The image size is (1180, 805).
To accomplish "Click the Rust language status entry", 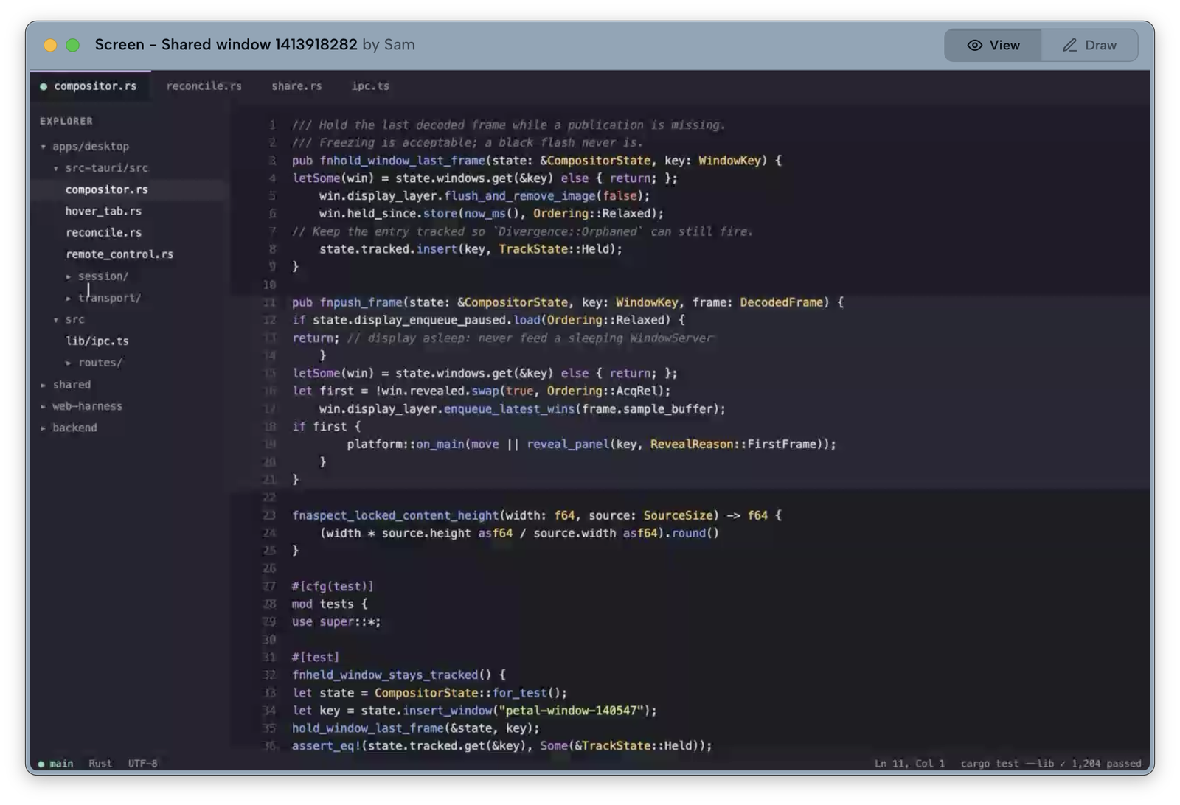I will tap(100, 764).
